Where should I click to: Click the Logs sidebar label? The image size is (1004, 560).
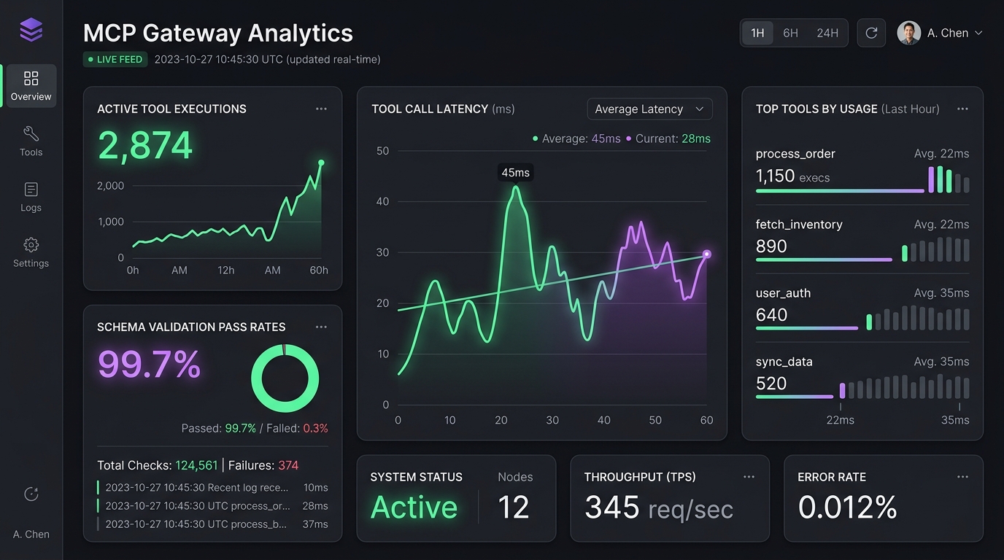[x=31, y=208]
